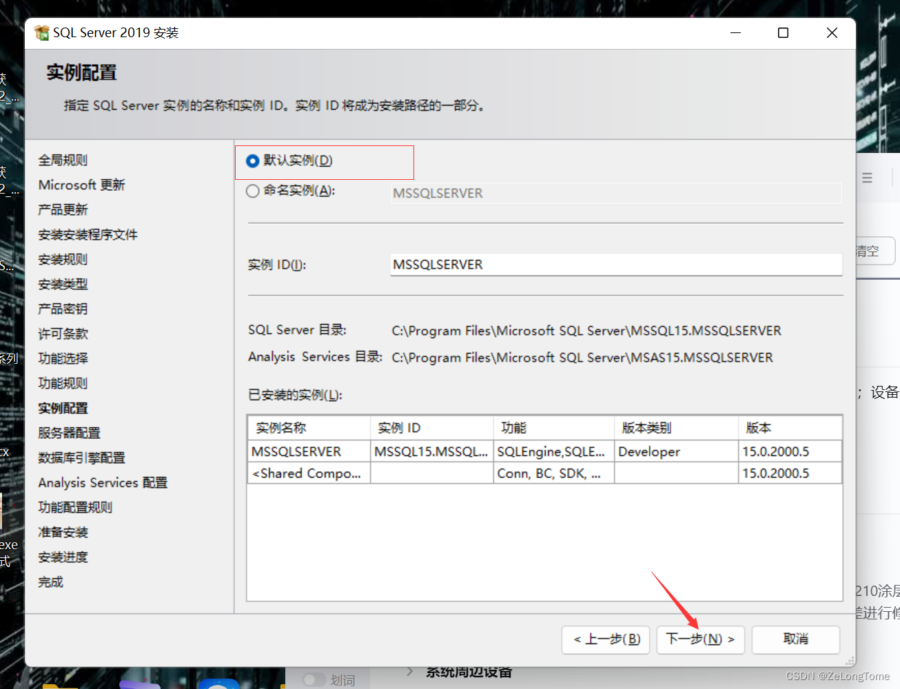Click the 版本 column header
The width and height of the screenshot is (900, 689).
point(790,428)
